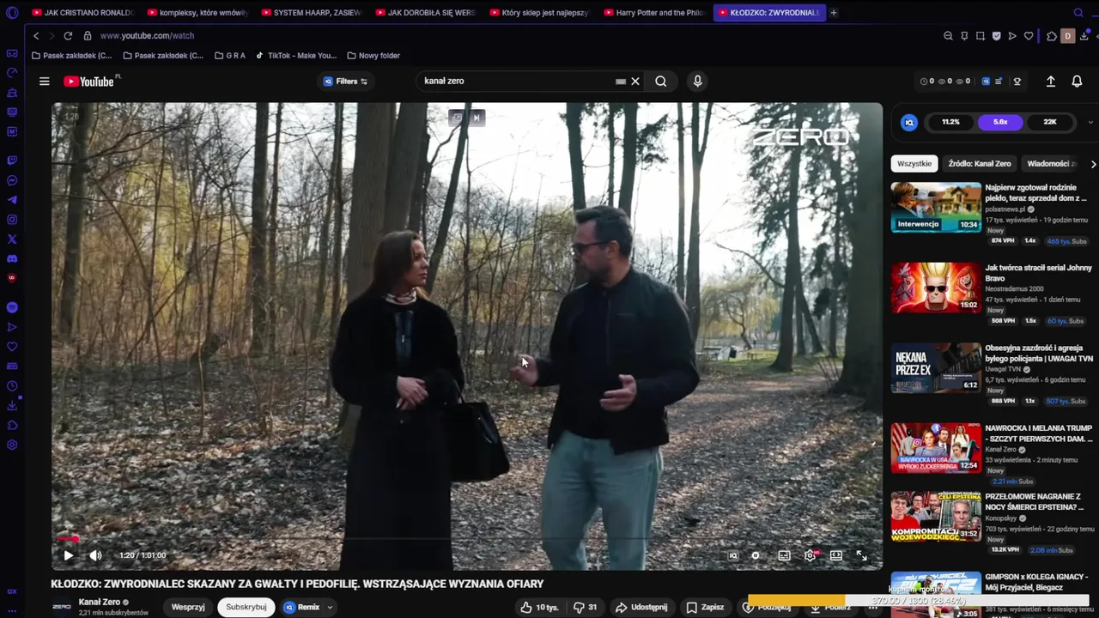Screen dimensions: 1099x618
Task: Click the 'Subskrybuj' button
Action: [246, 607]
